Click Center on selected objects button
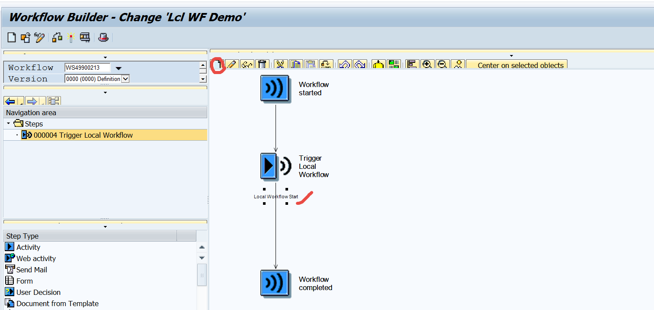The image size is (654, 310). 517,65
